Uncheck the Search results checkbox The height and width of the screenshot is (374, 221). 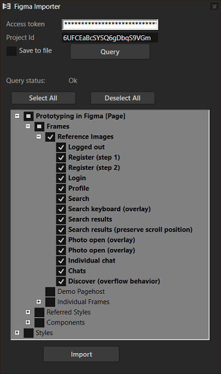61,220
